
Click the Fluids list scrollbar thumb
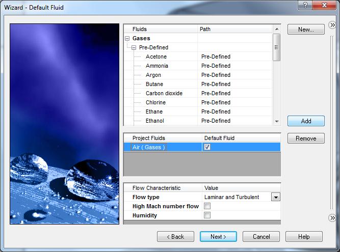276,47
